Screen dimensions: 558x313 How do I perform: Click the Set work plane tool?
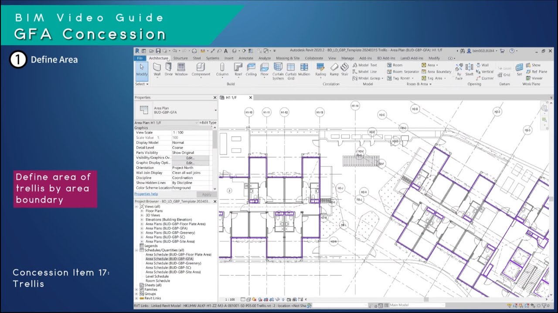tap(519, 70)
